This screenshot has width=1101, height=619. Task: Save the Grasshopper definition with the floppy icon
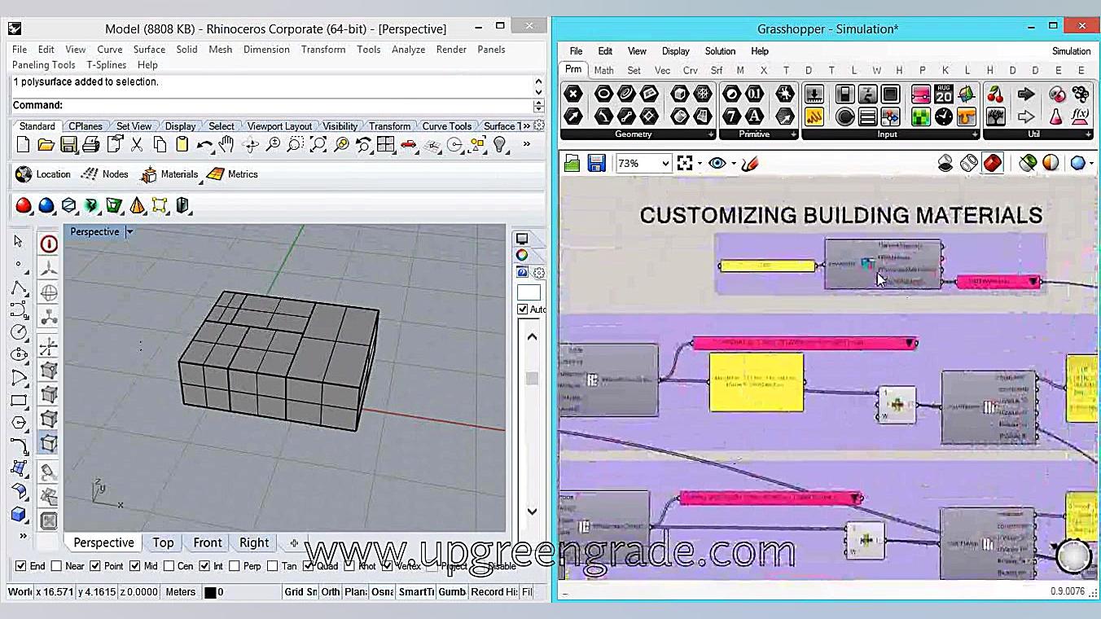[x=596, y=164]
